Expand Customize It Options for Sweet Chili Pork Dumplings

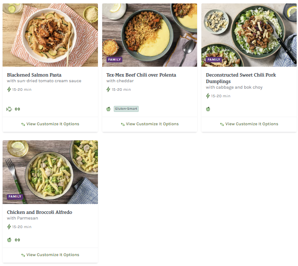(249, 124)
